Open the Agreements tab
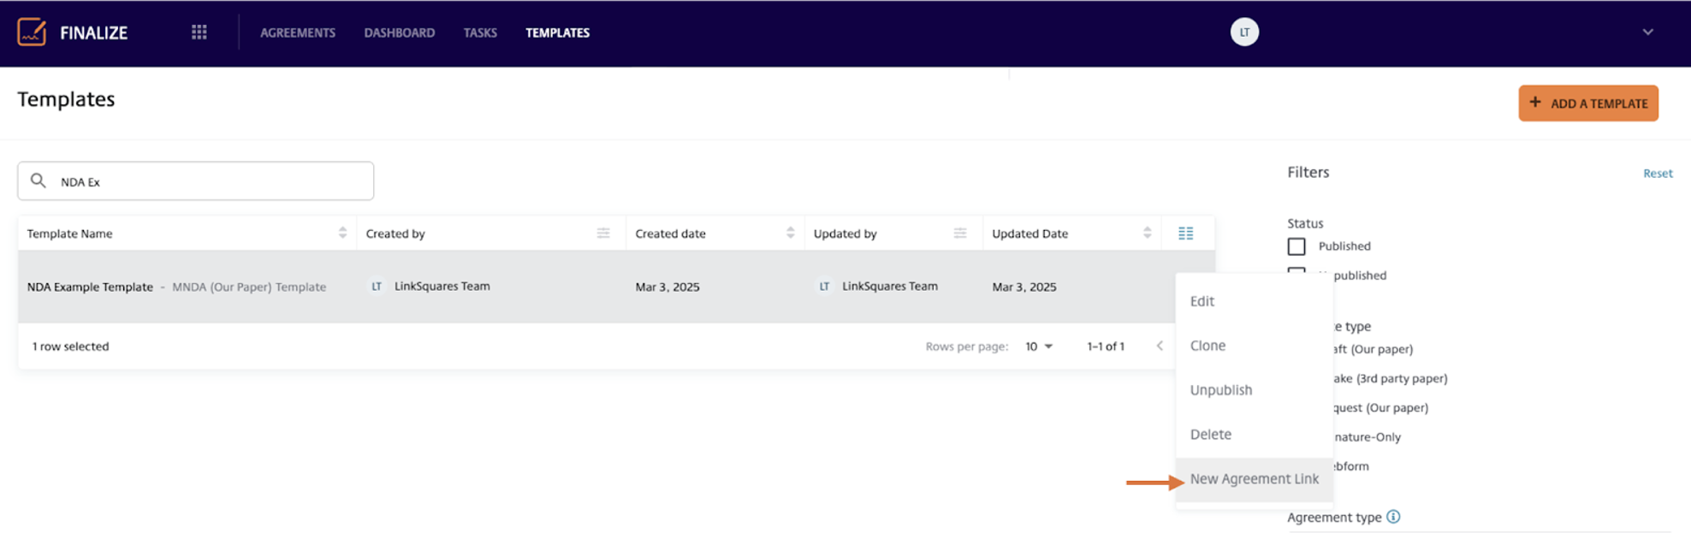This screenshot has width=1691, height=539. click(x=298, y=33)
